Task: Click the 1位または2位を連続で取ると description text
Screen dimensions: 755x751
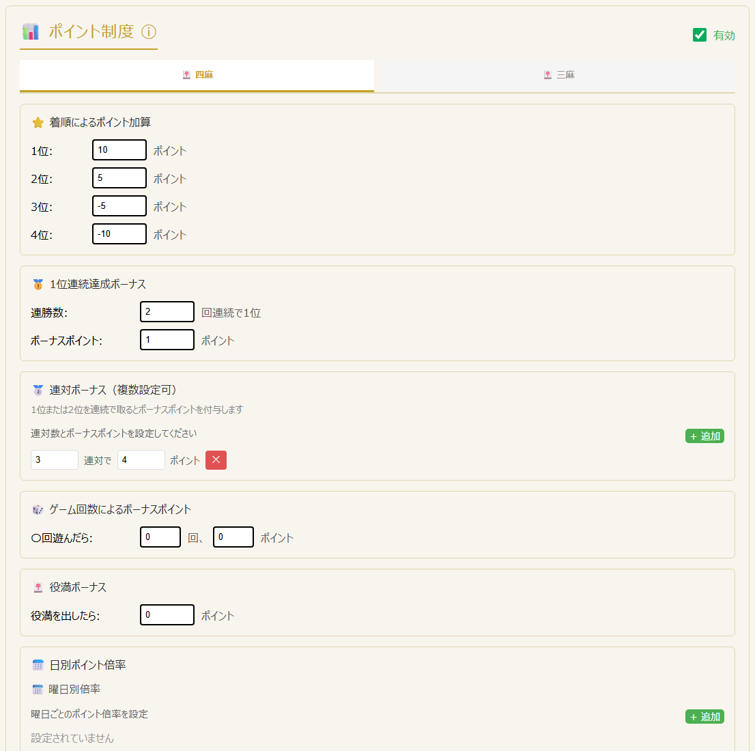Action: pyautogui.click(x=137, y=410)
